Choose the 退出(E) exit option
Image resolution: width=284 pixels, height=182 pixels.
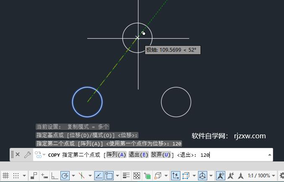pos(138,155)
